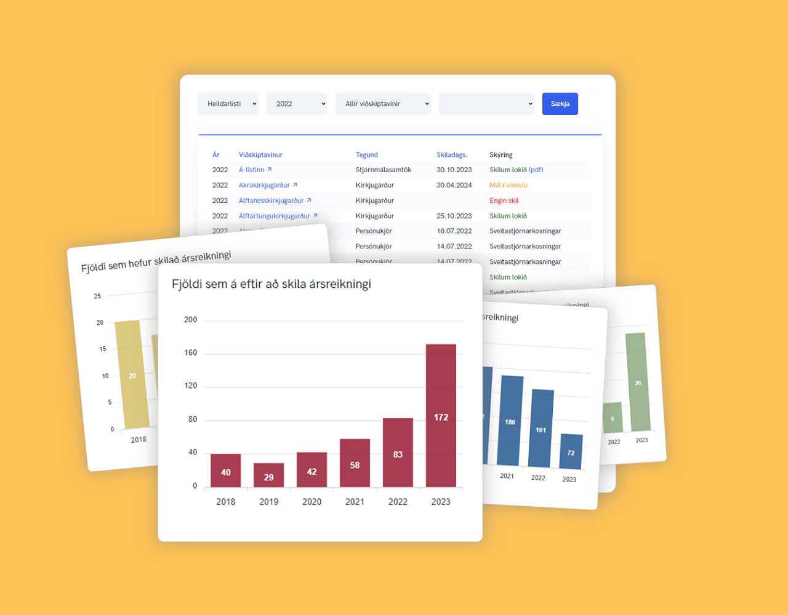Screen dimensions: 788x615
Task: Sort by the Ár column header
Action: click(216, 155)
